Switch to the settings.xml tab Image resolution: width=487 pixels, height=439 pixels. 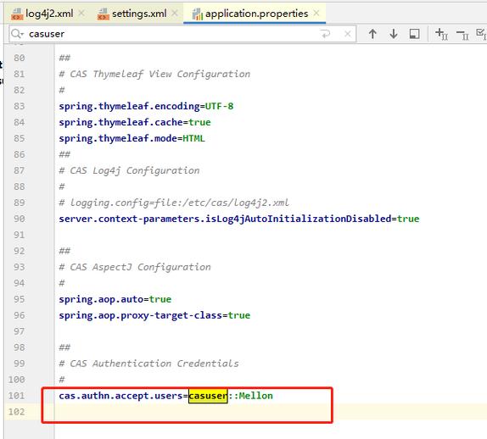[139, 14]
